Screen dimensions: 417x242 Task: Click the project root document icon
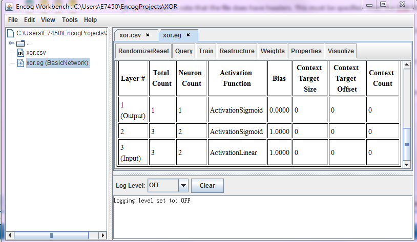click(11, 33)
